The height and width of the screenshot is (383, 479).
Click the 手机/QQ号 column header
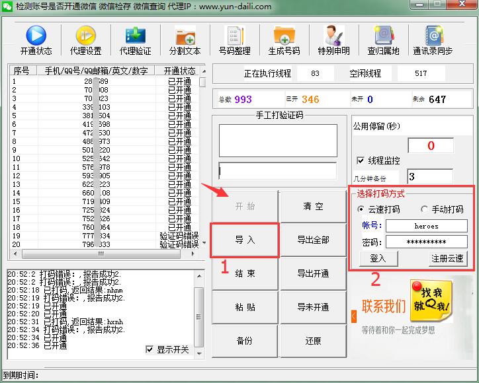click(96, 71)
